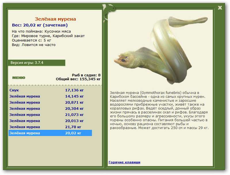The image size is (230, 175).
Task: Click the Рыб в садке: 8 counter
Action: [x=86, y=75]
